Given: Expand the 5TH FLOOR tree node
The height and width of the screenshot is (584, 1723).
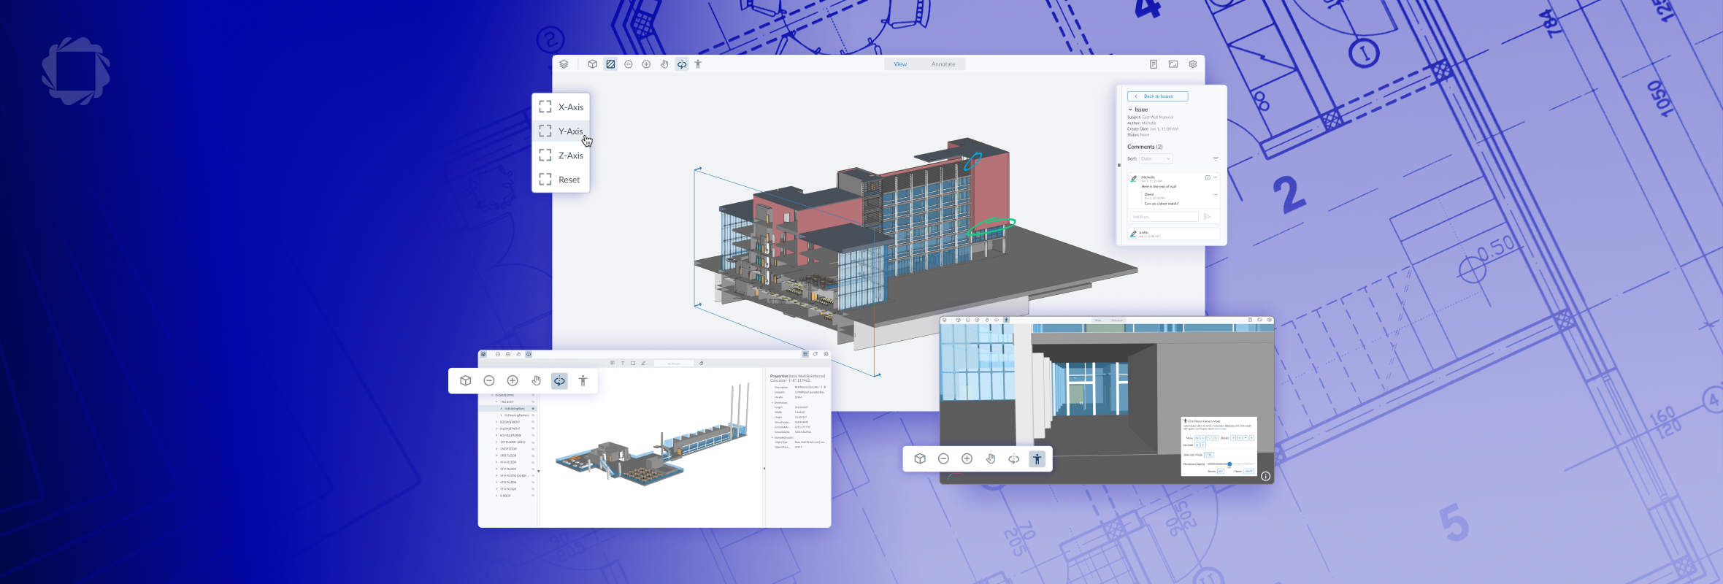Looking at the screenshot, I should 496,469.
